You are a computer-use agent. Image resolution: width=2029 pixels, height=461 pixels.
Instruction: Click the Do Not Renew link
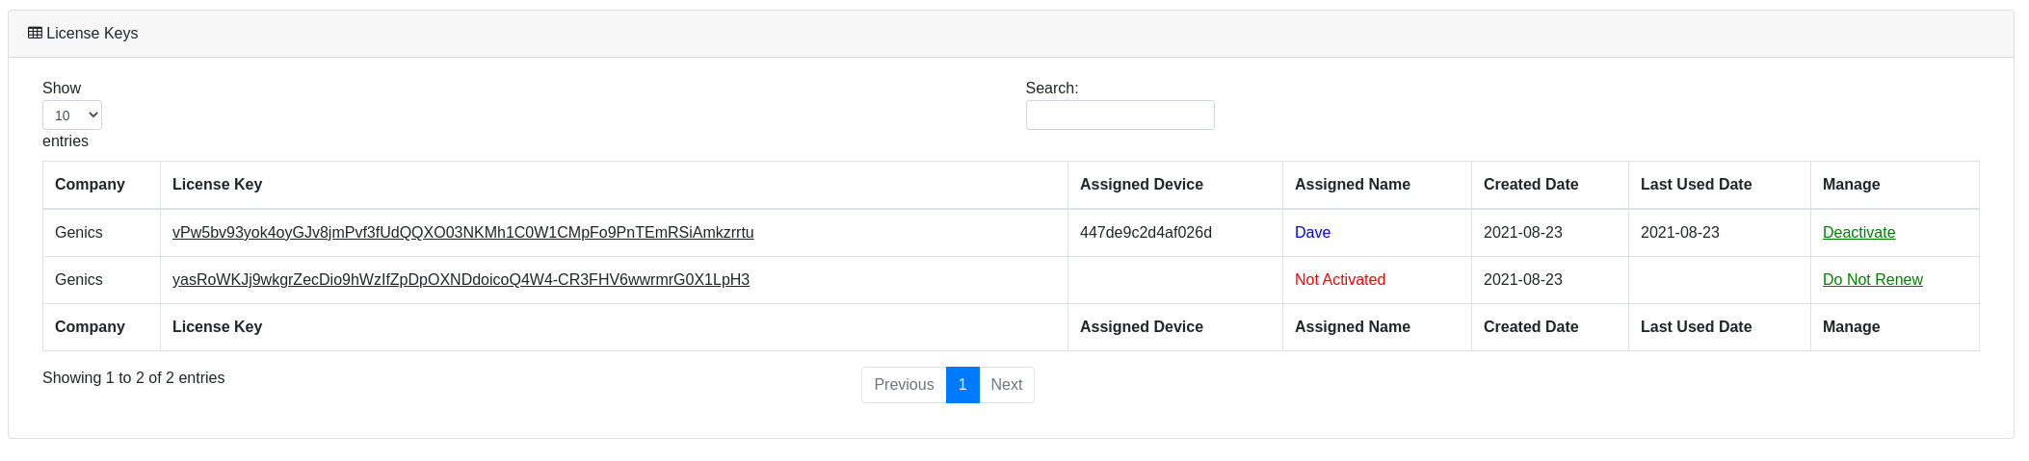(1872, 280)
